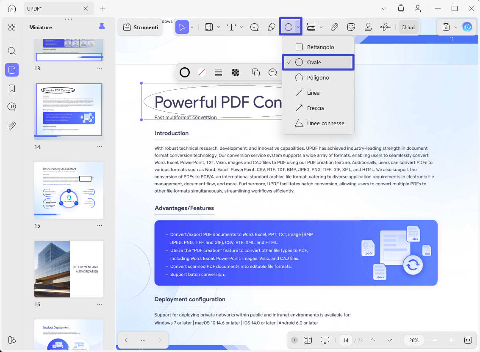
Task: Open the search panel from the sidebar
Action: [x=11, y=51]
